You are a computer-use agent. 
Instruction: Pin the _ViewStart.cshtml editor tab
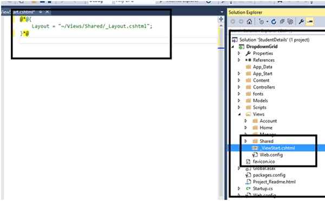[x=41, y=12]
